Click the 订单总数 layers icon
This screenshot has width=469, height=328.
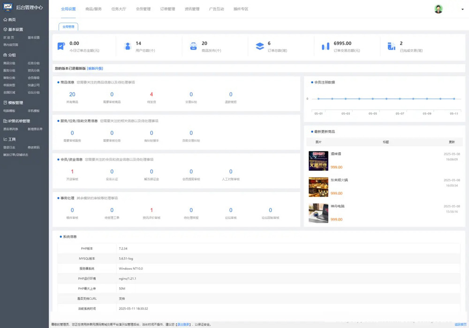tap(259, 46)
